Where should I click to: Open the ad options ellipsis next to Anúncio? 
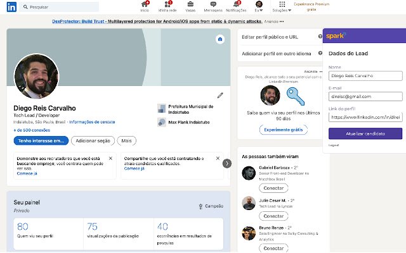282,22
